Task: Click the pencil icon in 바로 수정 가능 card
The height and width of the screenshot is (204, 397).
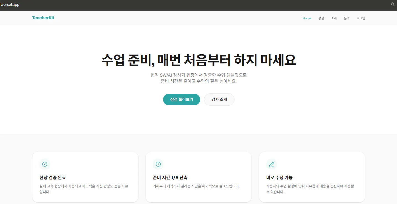Action: tap(272, 164)
